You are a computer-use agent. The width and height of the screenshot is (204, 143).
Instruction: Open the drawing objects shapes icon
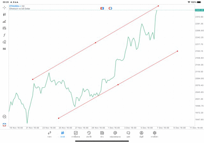(x=4, y=42)
